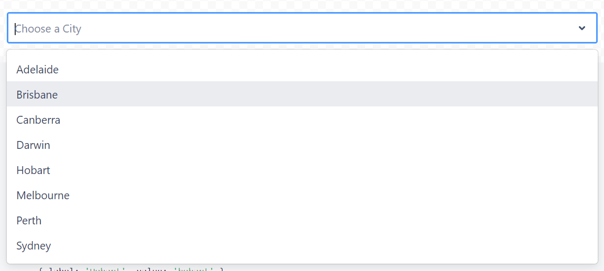Viewport: 604px width, 271px height.
Task: Pick Perth from the city options
Action: click(x=29, y=221)
